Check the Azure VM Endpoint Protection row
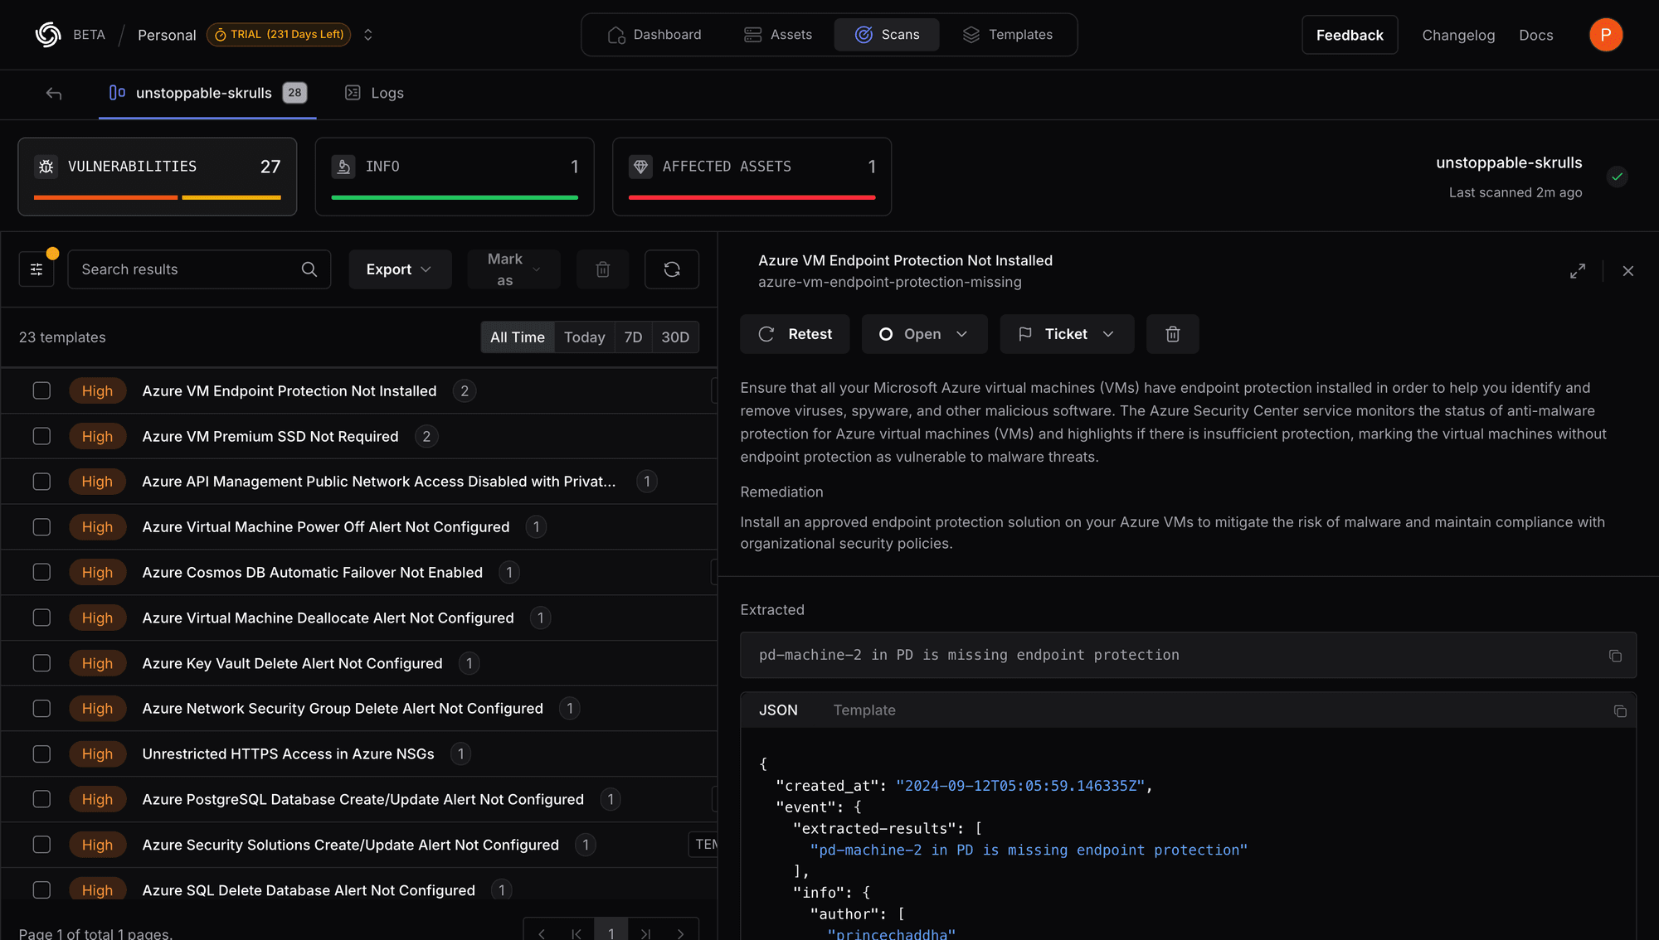This screenshot has width=1659, height=940. 41,391
